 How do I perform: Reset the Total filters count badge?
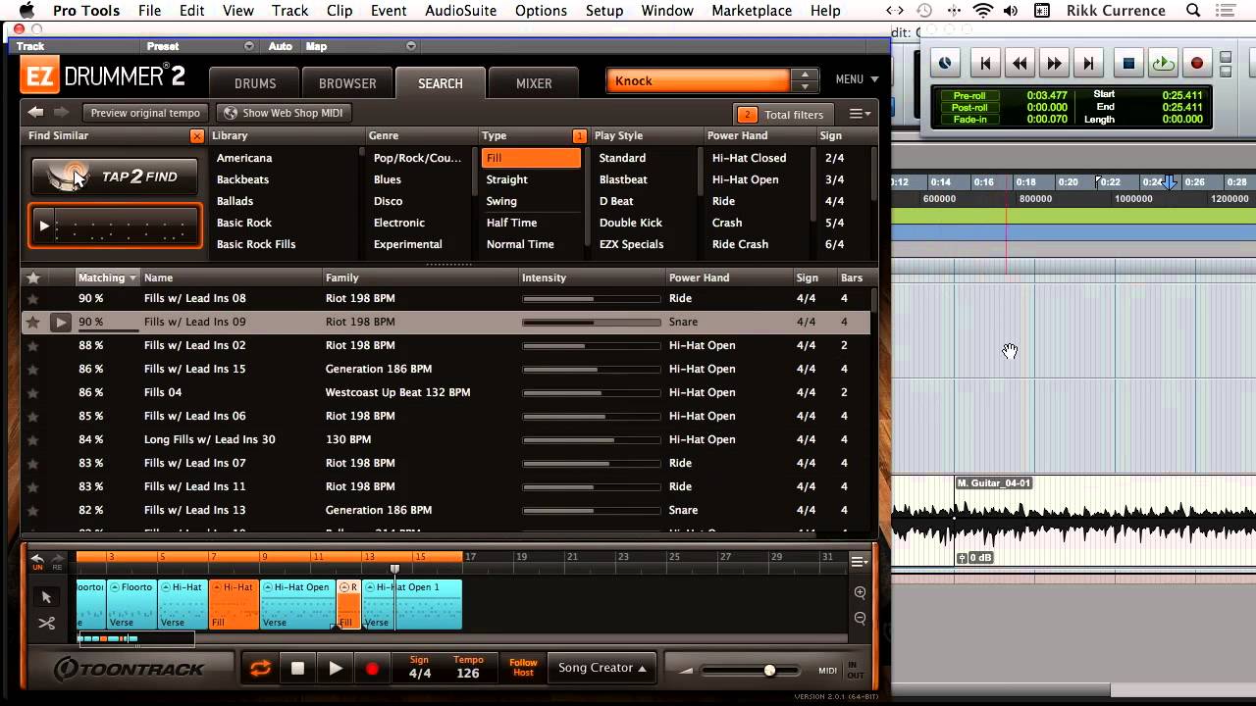(x=747, y=115)
